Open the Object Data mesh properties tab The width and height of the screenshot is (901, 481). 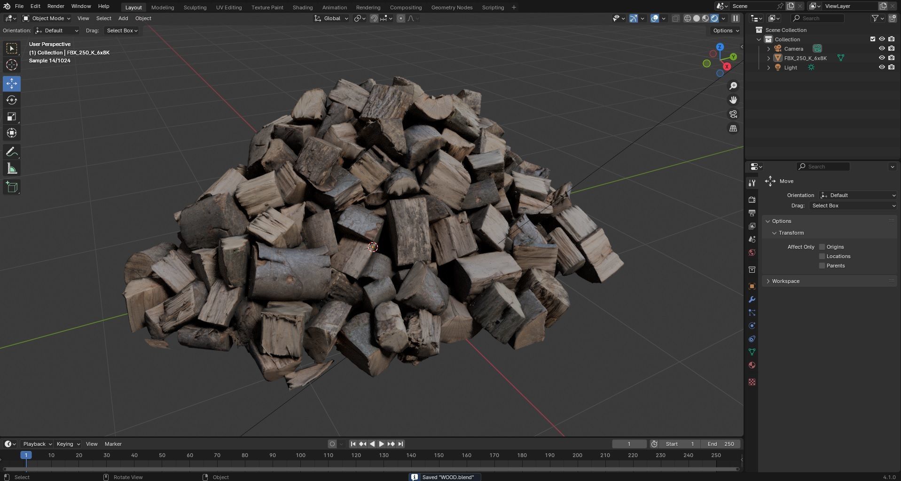click(752, 352)
